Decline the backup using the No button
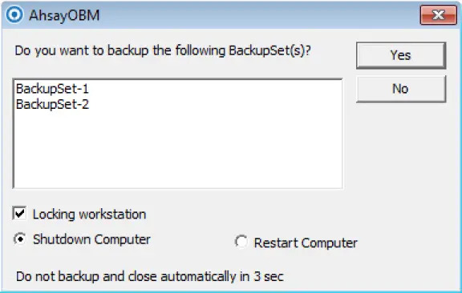Image resolution: width=462 pixels, height=293 pixels. click(x=401, y=89)
